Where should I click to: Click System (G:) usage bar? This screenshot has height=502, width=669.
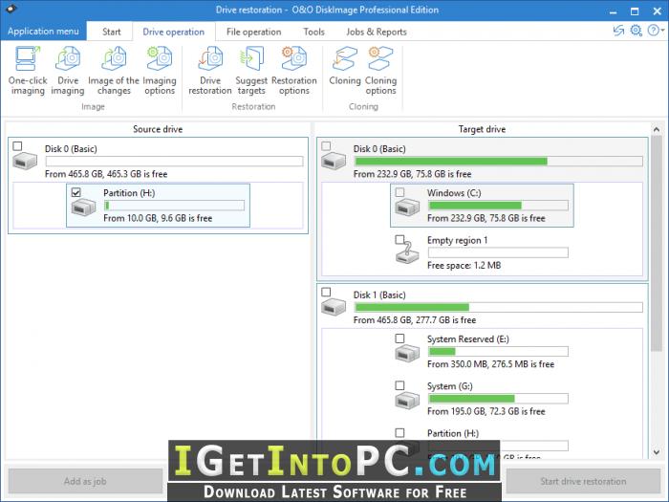coord(498,399)
